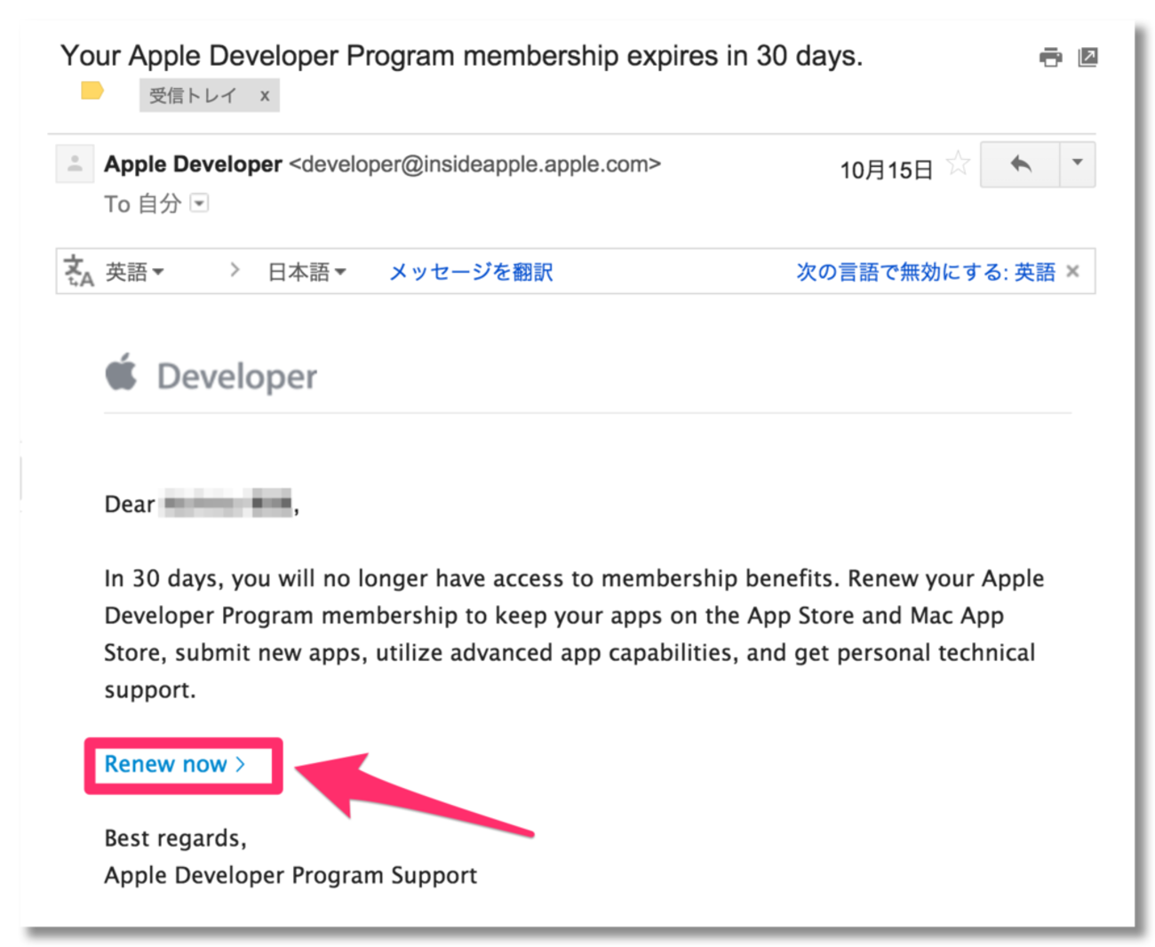Click the email subject line text

click(462, 56)
